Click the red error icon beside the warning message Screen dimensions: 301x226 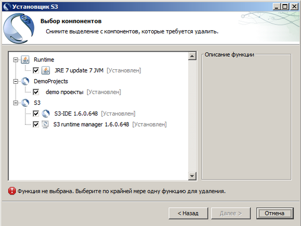(12, 191)
